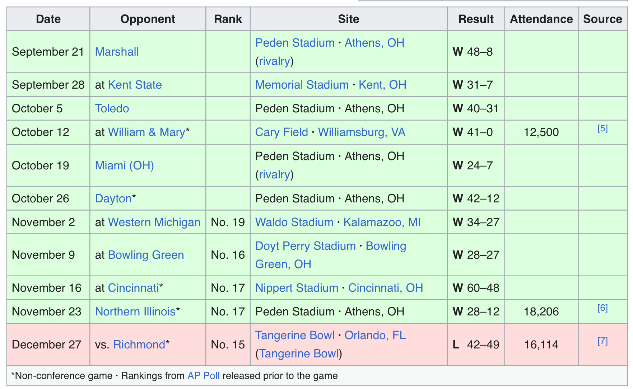The height and width of the screenshot is (389, 633).
Task: Open the Cary Field link
Action: [x=281, y=132]
